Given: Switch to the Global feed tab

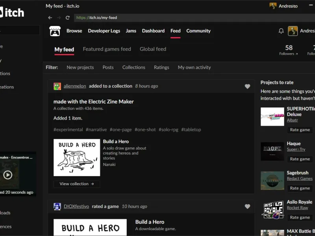Looking at the screenshot, I should pos(153,49).
